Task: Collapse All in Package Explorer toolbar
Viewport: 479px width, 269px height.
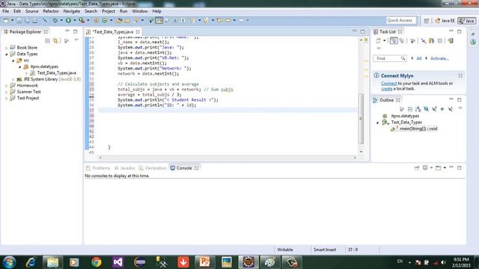Action: [47, 40]
